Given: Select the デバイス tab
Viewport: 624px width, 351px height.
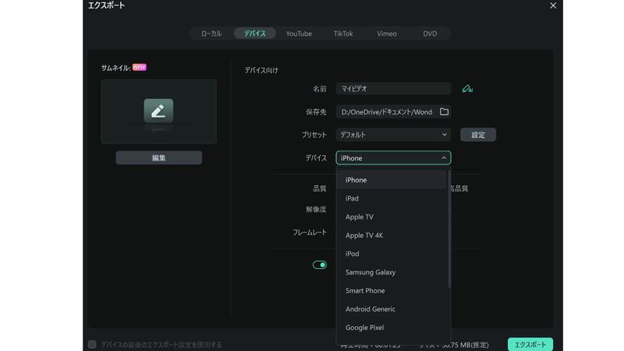Looking at the screenshot, I should click(255, 34).
